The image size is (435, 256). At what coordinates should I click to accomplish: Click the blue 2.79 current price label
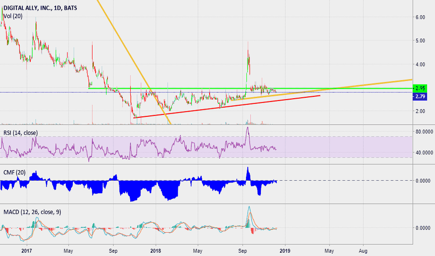pyautogui.click(x=420, y=97)
